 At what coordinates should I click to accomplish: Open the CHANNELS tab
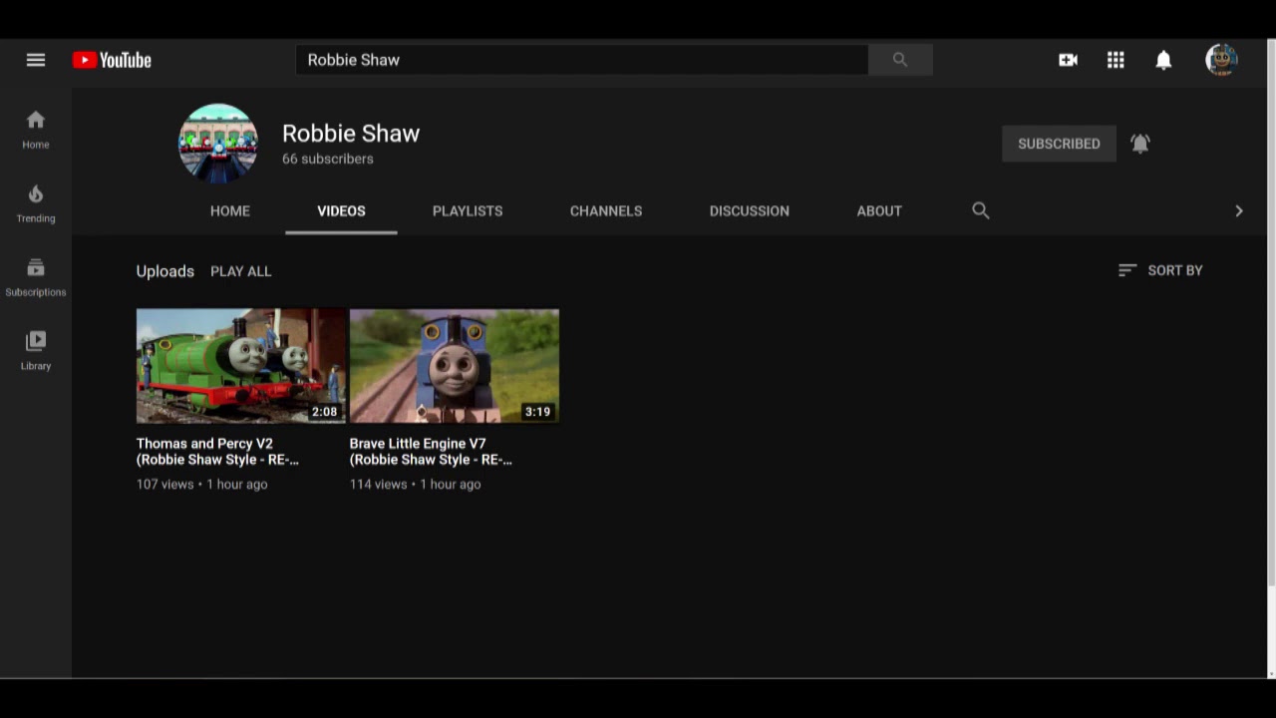(x=606, y=210)
